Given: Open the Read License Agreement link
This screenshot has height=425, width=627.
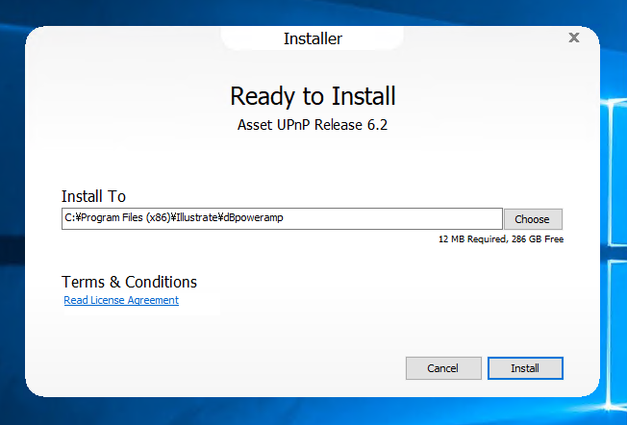Looking at the screenshot, I should tap(121, 300).
